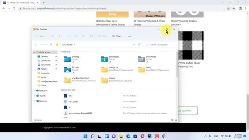Switch to large thumbnails view in status bar
The image size is (249, 140).
tap(176, 120)
